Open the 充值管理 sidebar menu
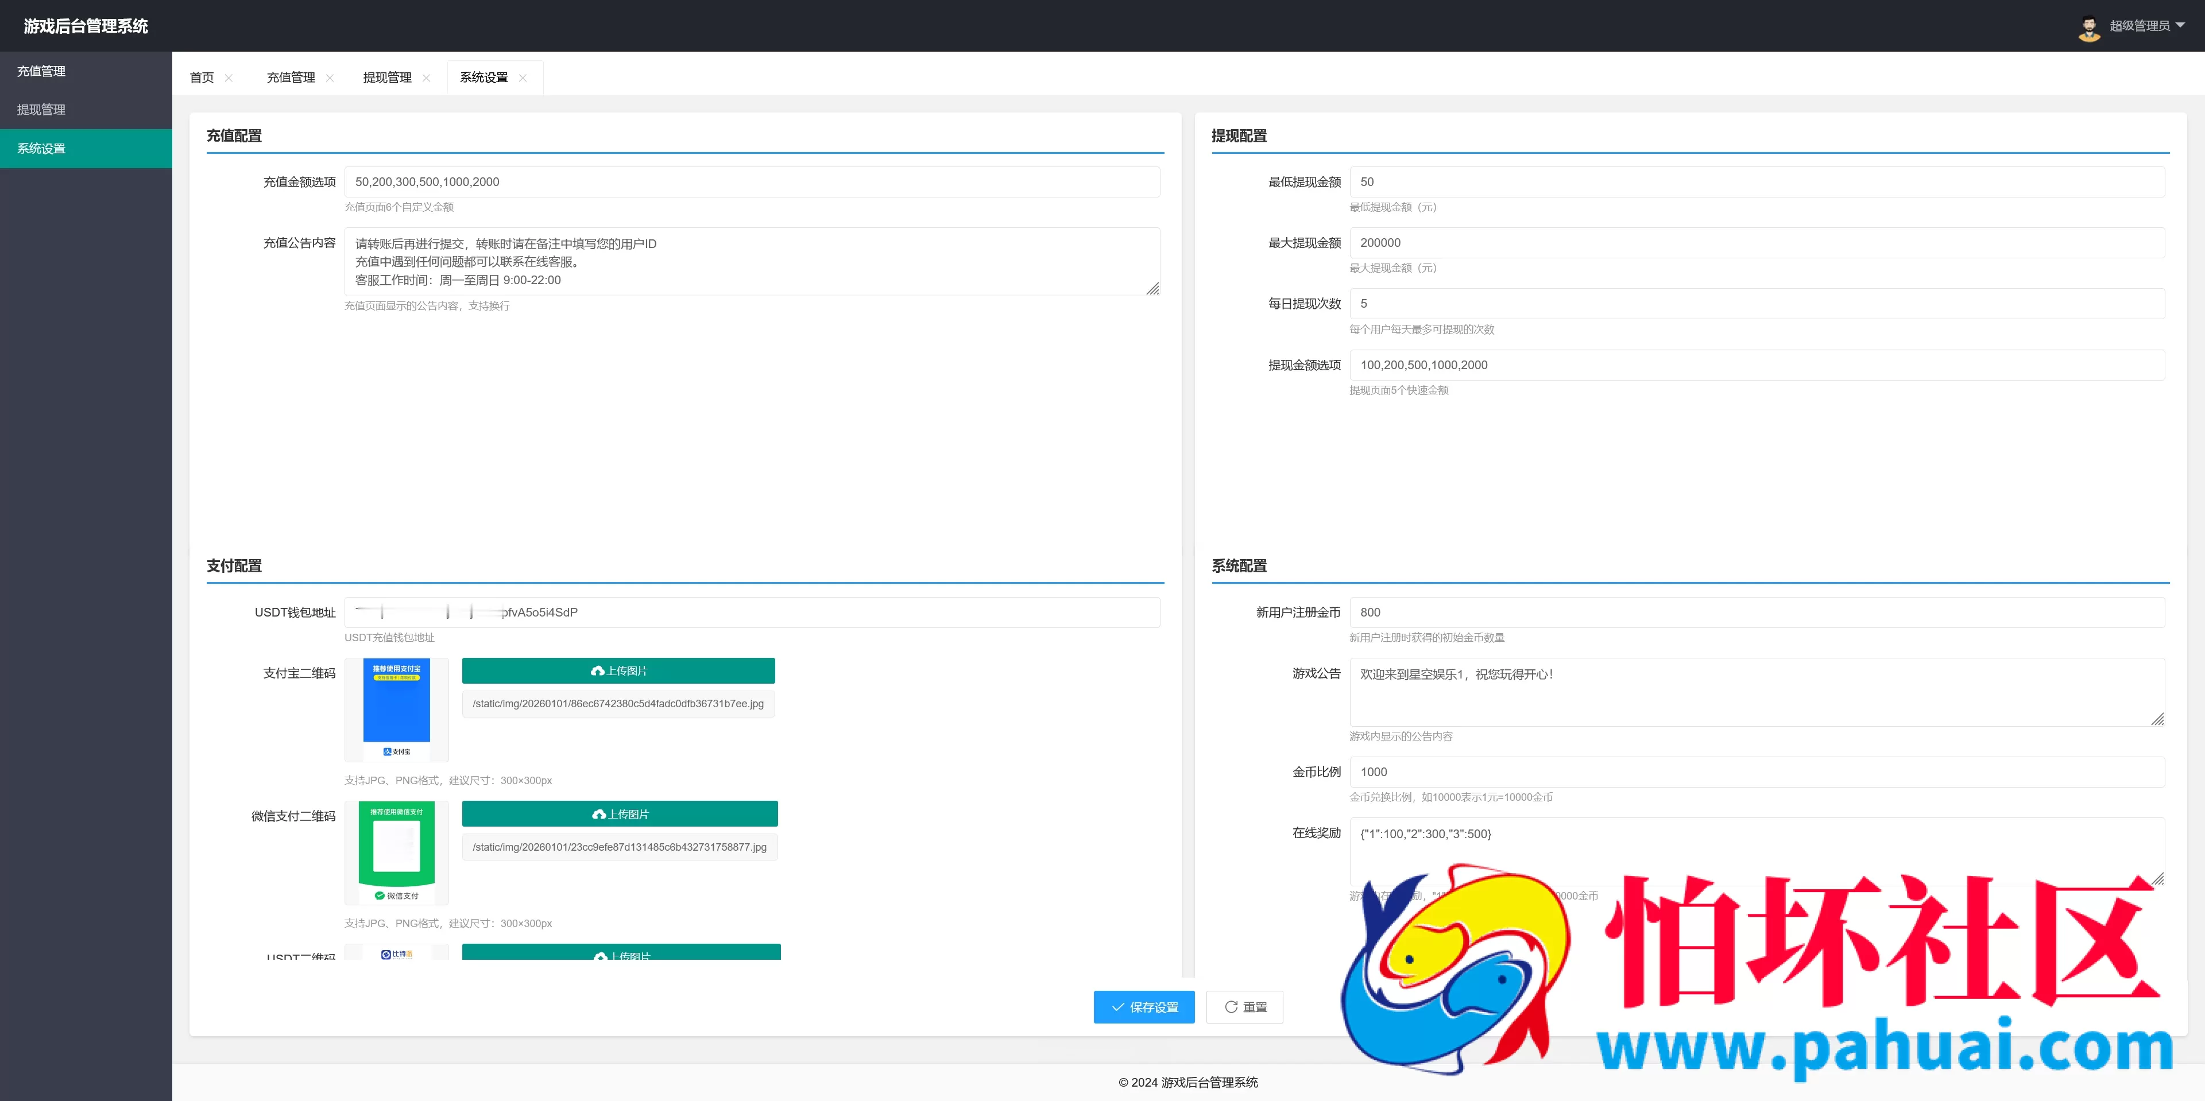 [86, 71]
